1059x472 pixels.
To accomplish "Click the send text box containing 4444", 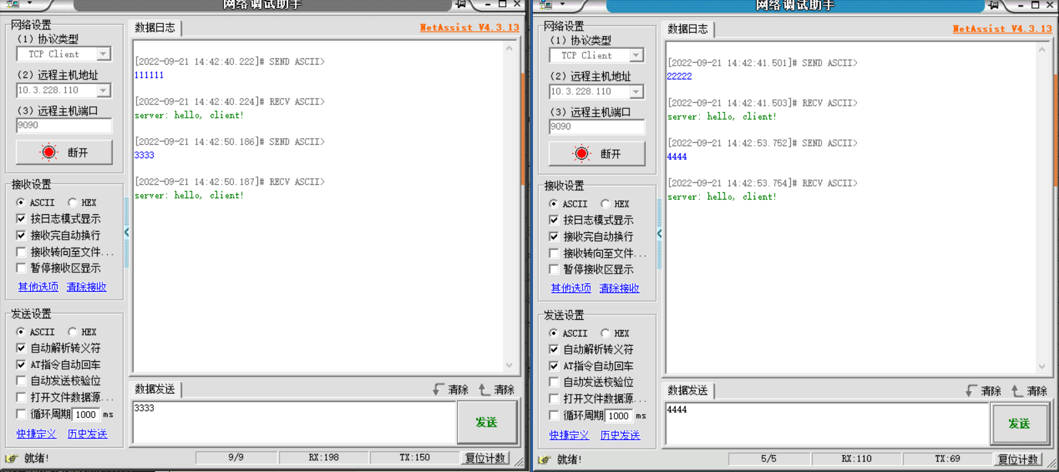I will 827,424.
